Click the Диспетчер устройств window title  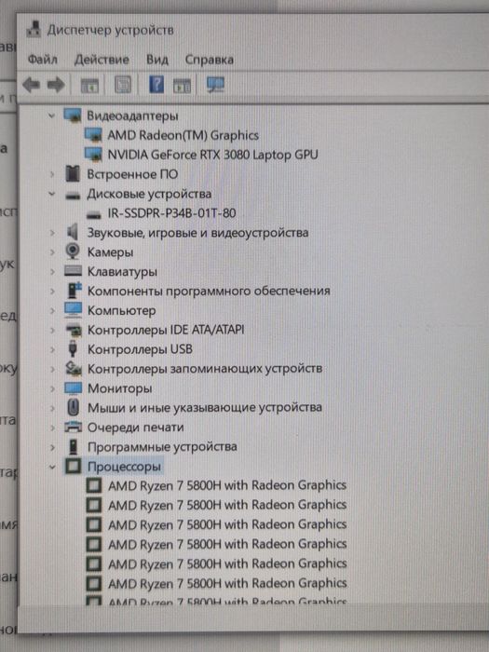coord(110,30)
